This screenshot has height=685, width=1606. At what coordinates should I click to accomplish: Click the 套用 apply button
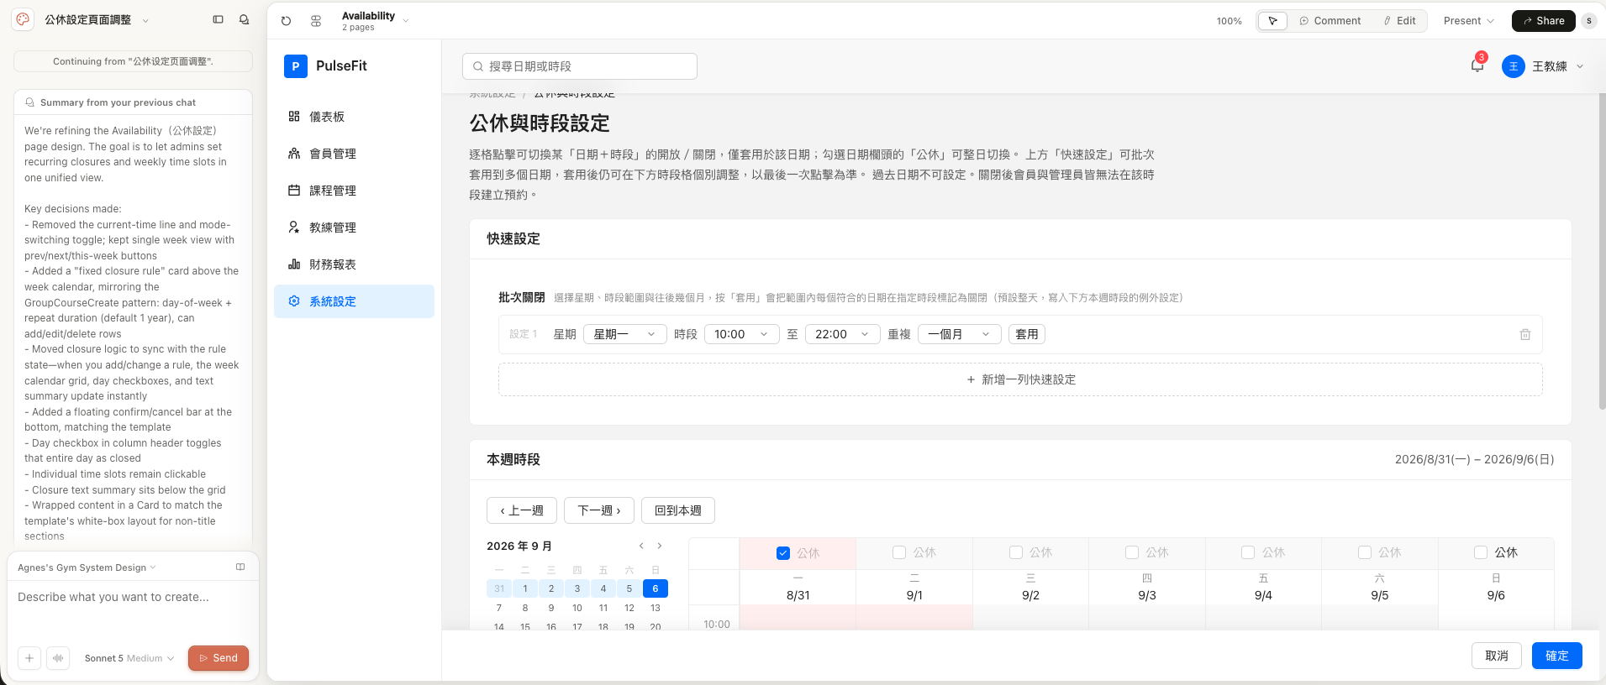(x=1026, y=334)
